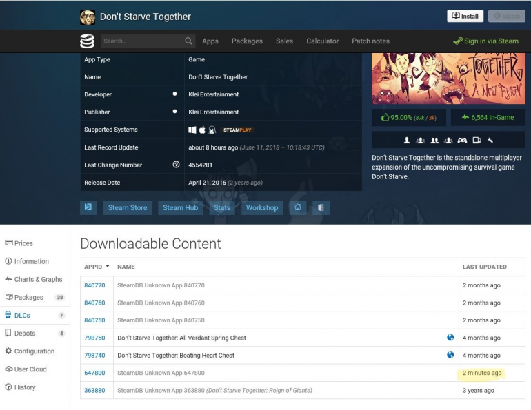
Task: Click the globe icon on Beating Heart Chest row
Action: click(450, 355)
